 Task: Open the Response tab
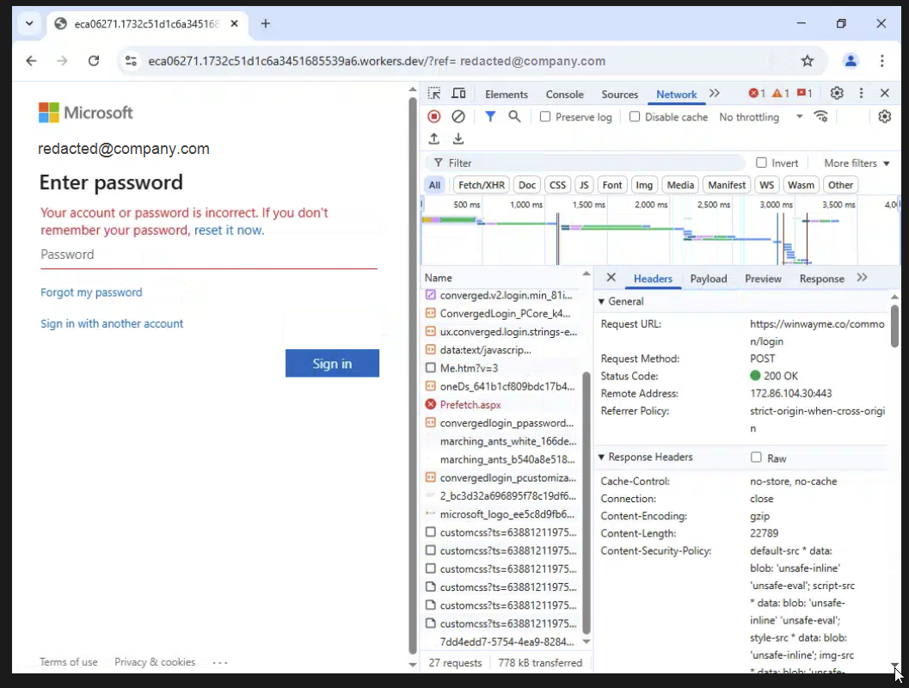821,279
